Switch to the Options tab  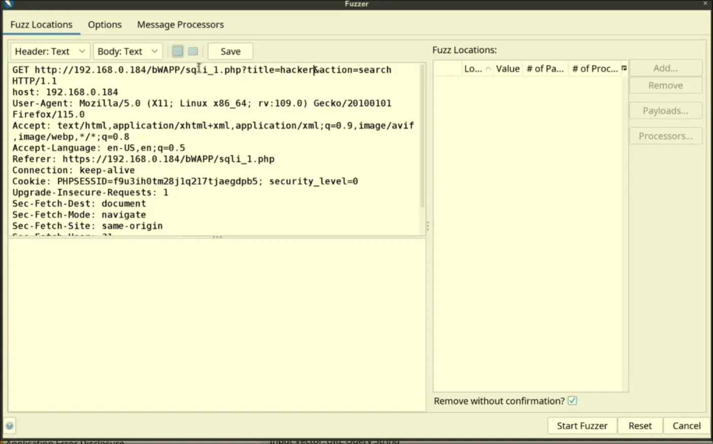(x=105, y=24)
